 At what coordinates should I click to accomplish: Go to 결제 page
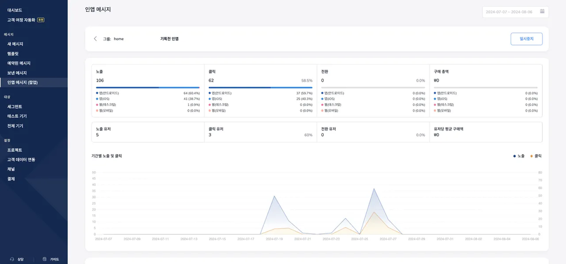pyautogui.click(x=11, y=179)
